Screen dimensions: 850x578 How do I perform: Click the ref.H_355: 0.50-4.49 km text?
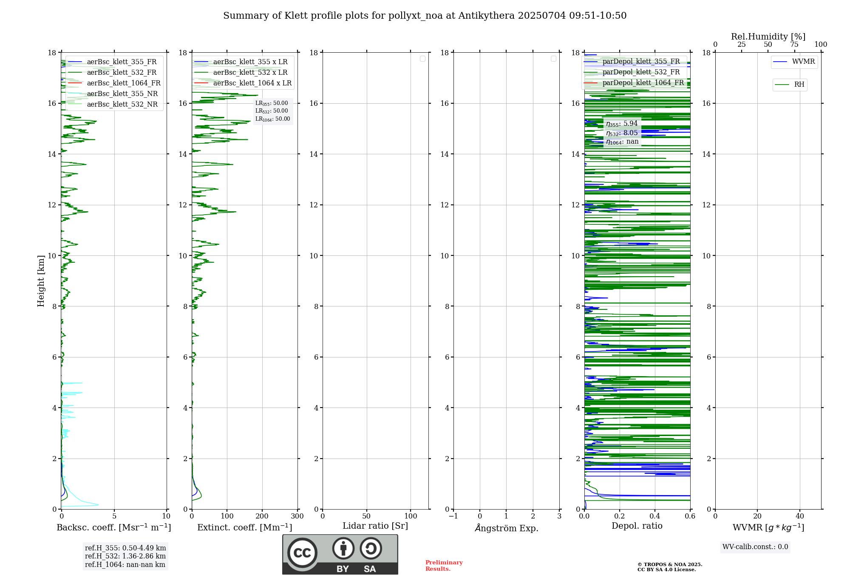125,548
